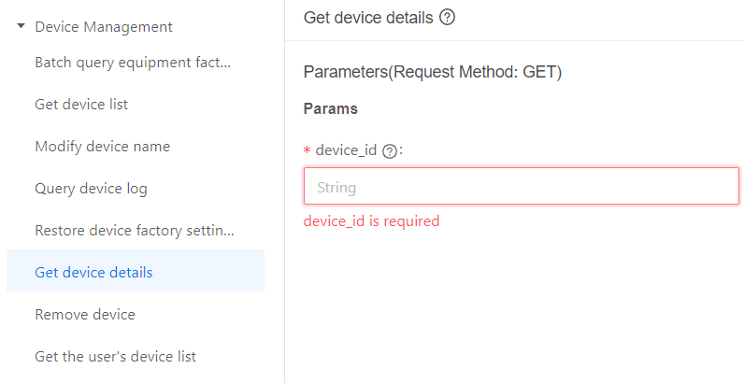Open the Remove device API page

coord(85,315)
